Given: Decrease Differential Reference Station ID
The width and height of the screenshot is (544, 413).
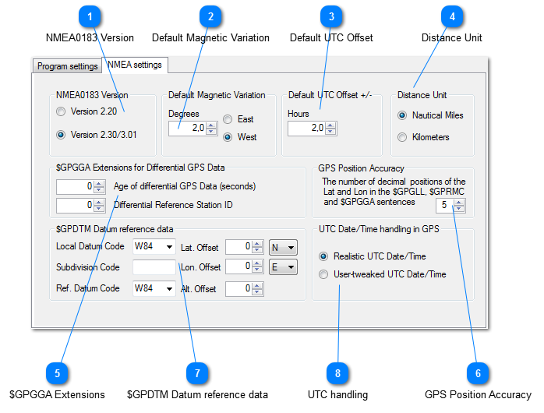Looking at the screenshot, I should 99,208.
